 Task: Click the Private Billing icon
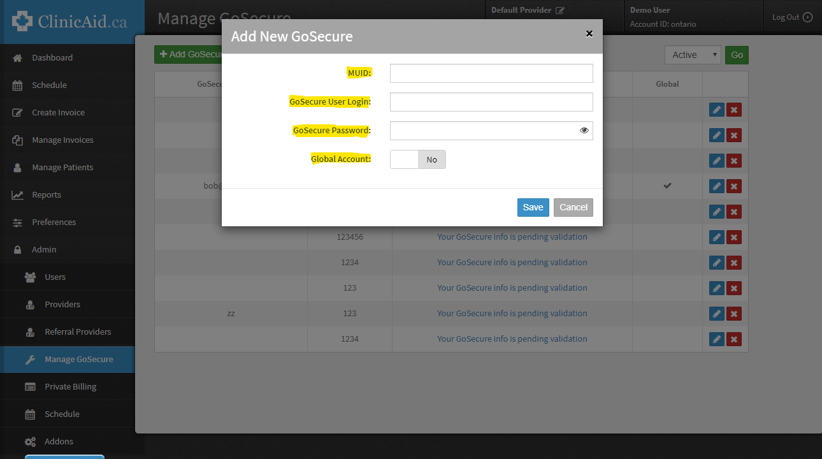[x=30, y=386]
